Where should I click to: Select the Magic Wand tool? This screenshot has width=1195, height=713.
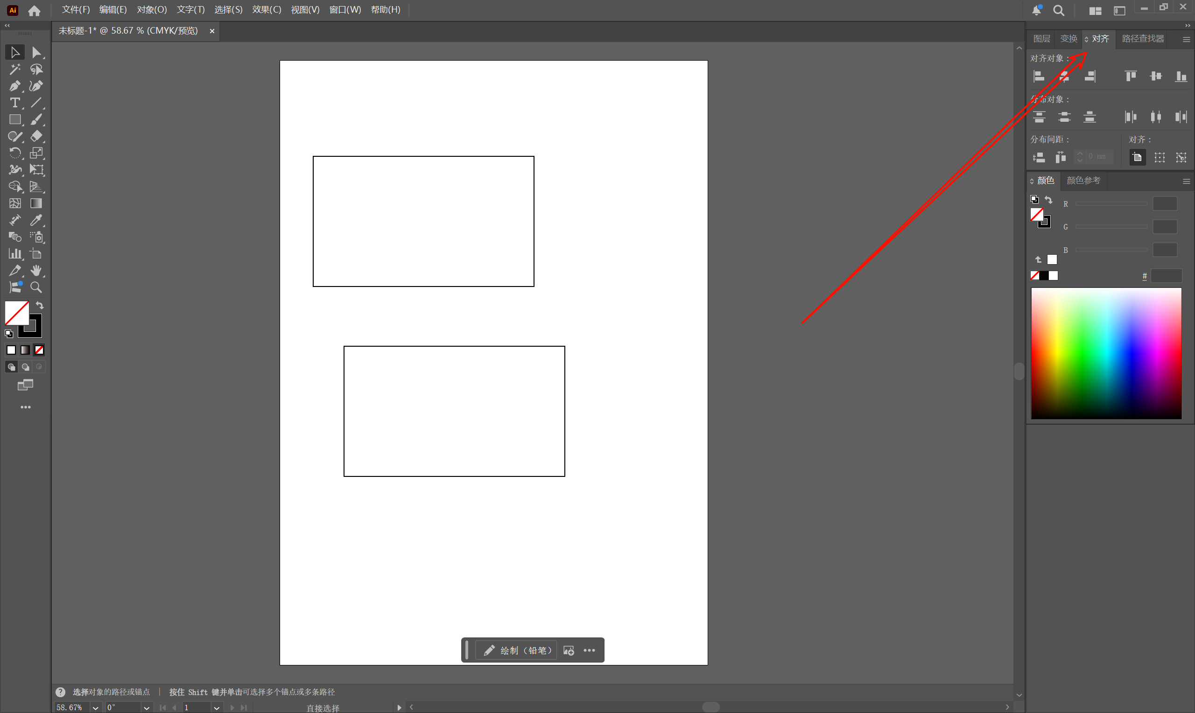point(14,69)
